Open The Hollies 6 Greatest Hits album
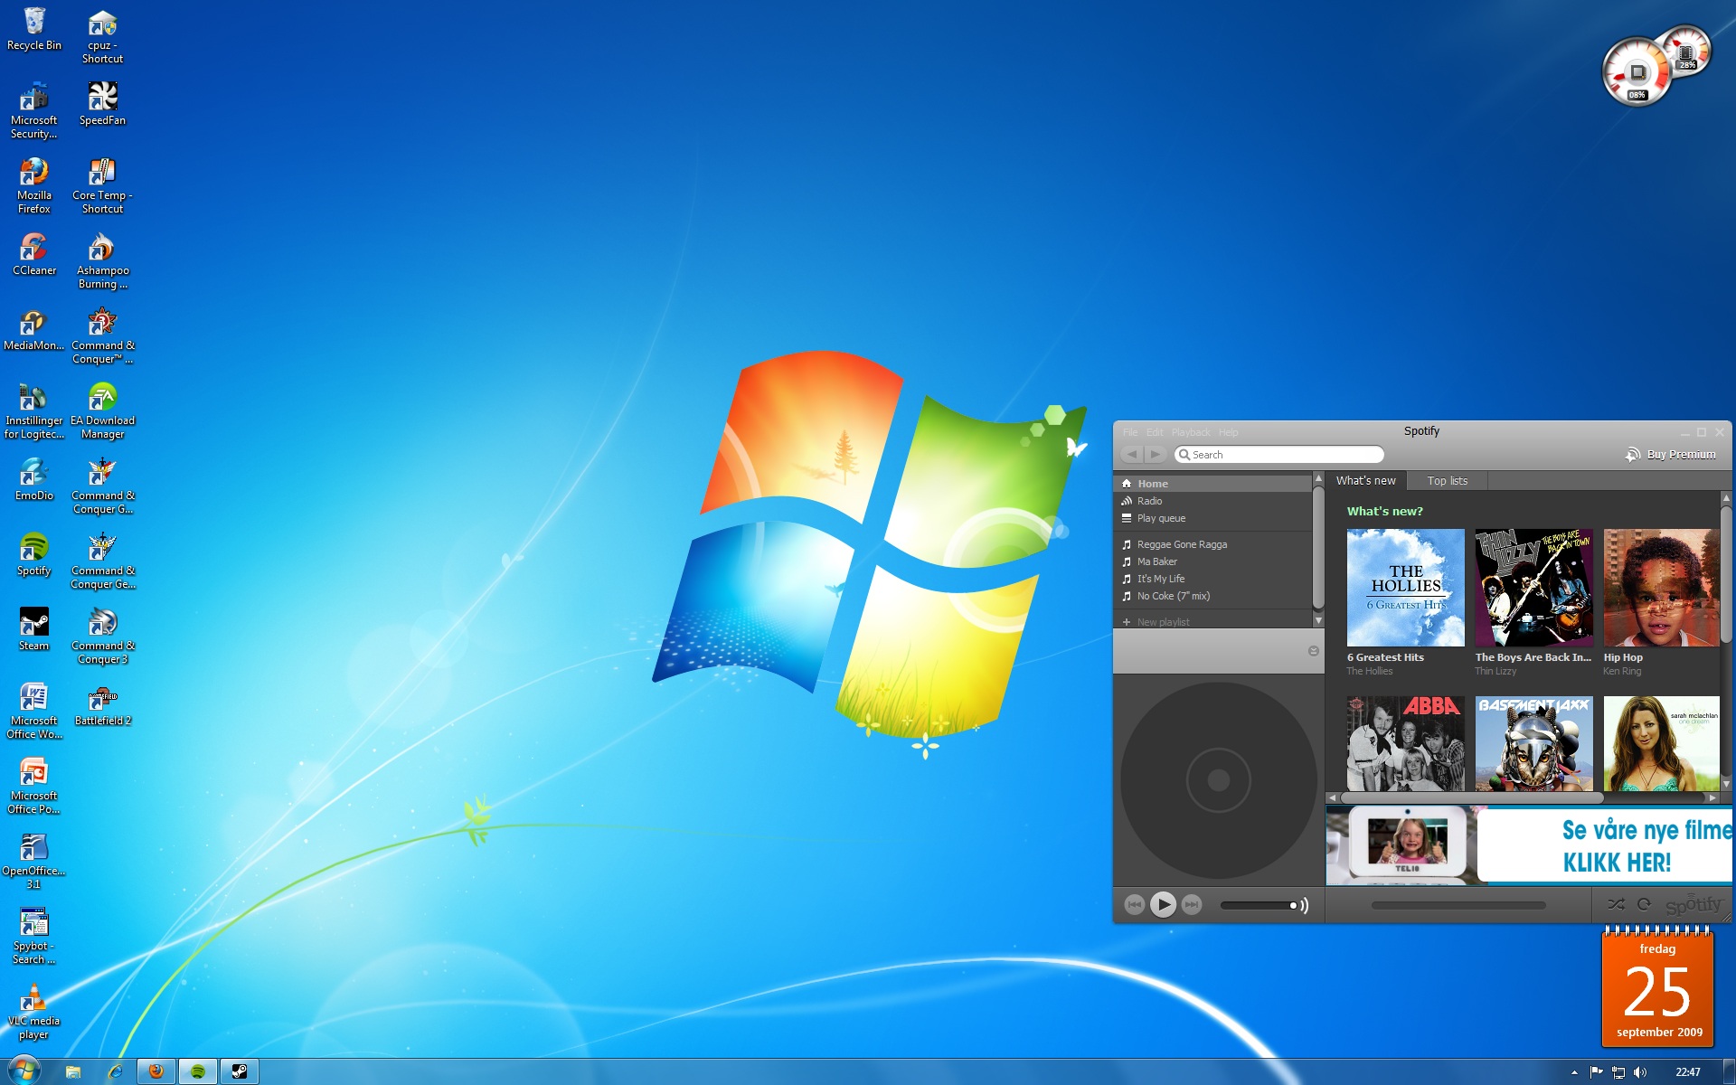 pos(1405,588)
